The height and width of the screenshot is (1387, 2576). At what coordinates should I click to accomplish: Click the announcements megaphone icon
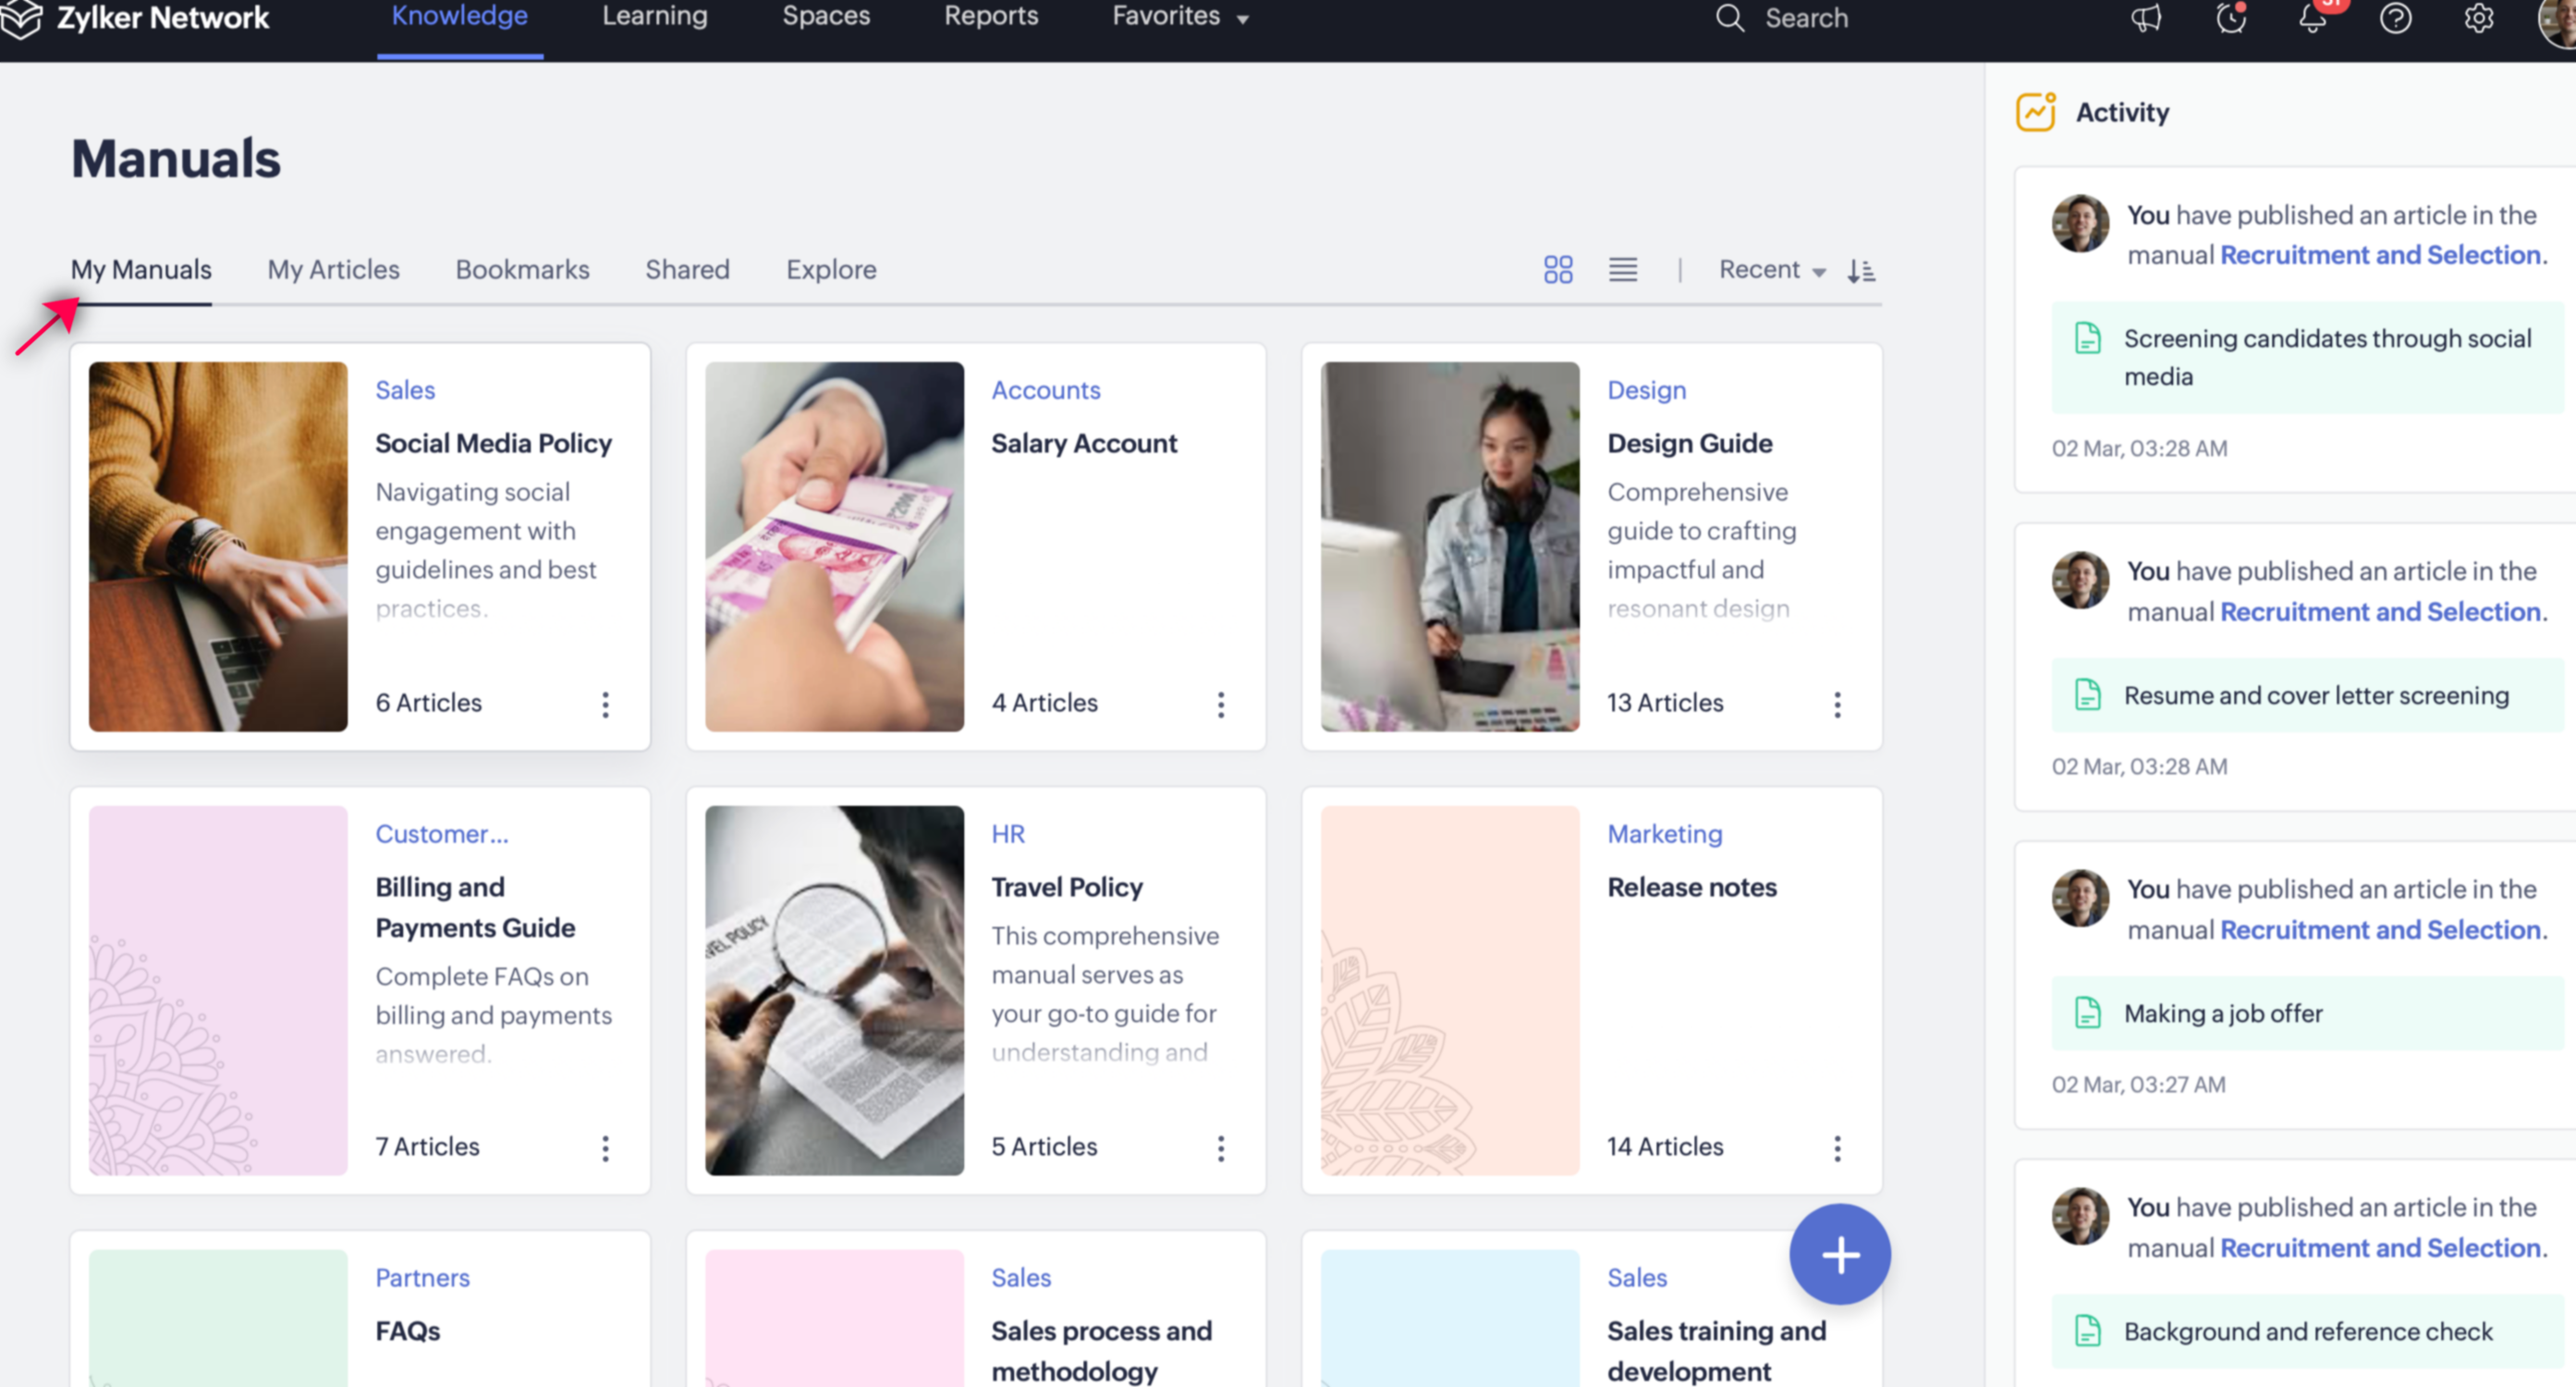[2146, 18]
